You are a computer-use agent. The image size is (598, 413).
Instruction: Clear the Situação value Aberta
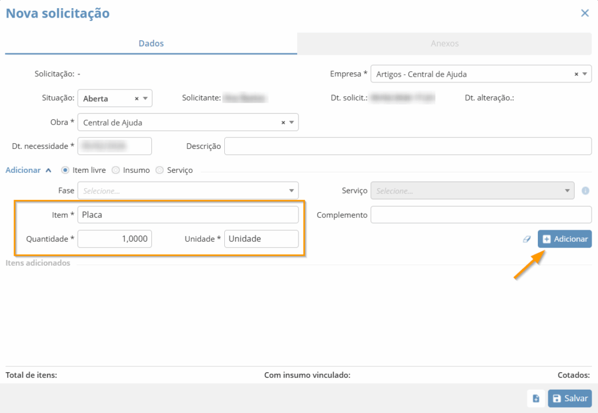click(x=137, y=99)
